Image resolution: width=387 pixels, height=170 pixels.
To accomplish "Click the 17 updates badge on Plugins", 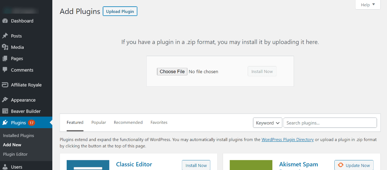I will point(31,123).
